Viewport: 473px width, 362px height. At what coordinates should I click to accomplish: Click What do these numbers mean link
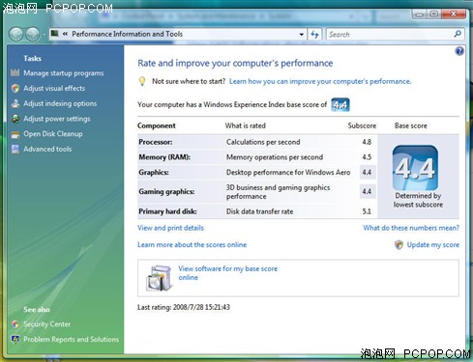point(411,228)
